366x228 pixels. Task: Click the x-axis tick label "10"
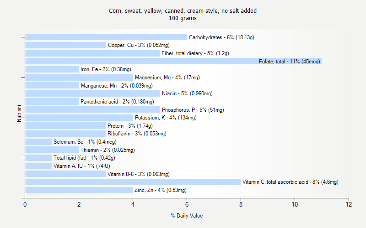tap(295, 204)
